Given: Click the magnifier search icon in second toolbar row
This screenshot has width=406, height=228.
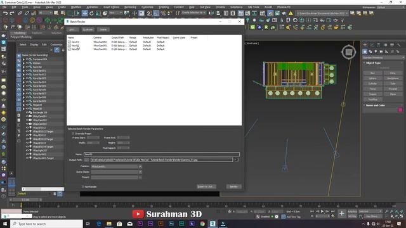Looking at the screenshot, I should point(288,27).
